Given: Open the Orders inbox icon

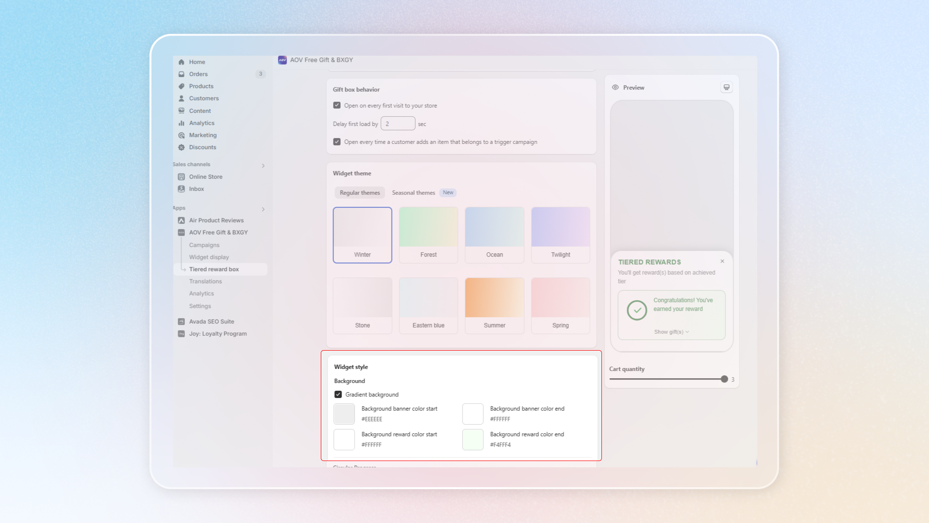Looking at the screenshot, I should [x=181, y=74].
